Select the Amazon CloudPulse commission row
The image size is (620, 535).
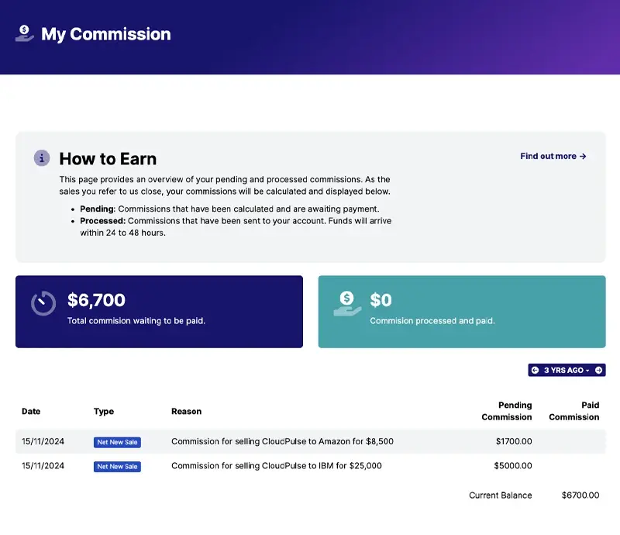[x=282, y=442]
